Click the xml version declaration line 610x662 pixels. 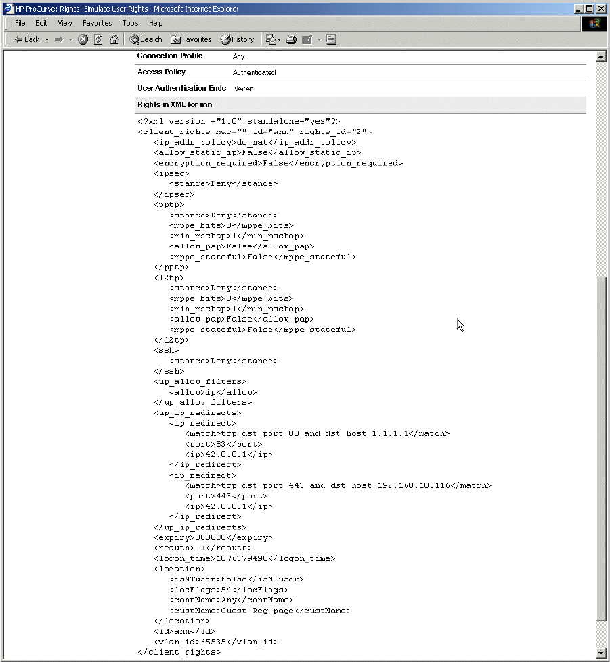(239, 121)
